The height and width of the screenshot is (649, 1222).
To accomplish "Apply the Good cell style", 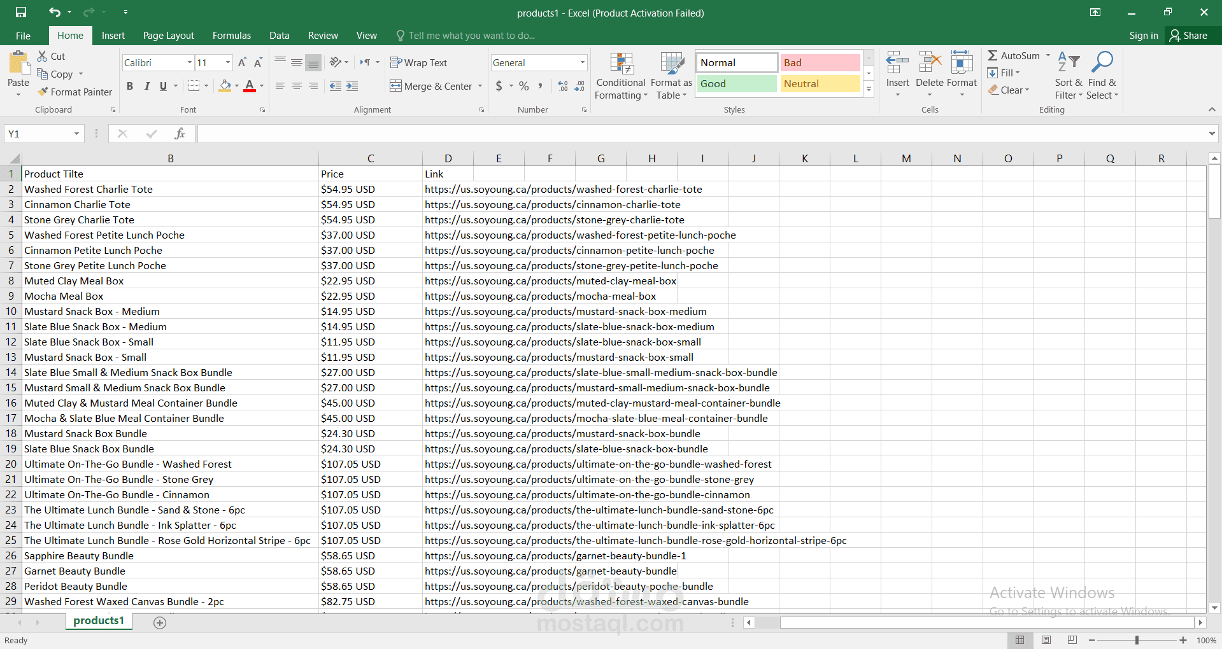I will click(x=736, y=83).
